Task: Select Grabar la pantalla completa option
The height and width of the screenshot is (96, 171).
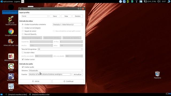Action: click(x=23, y=24)
